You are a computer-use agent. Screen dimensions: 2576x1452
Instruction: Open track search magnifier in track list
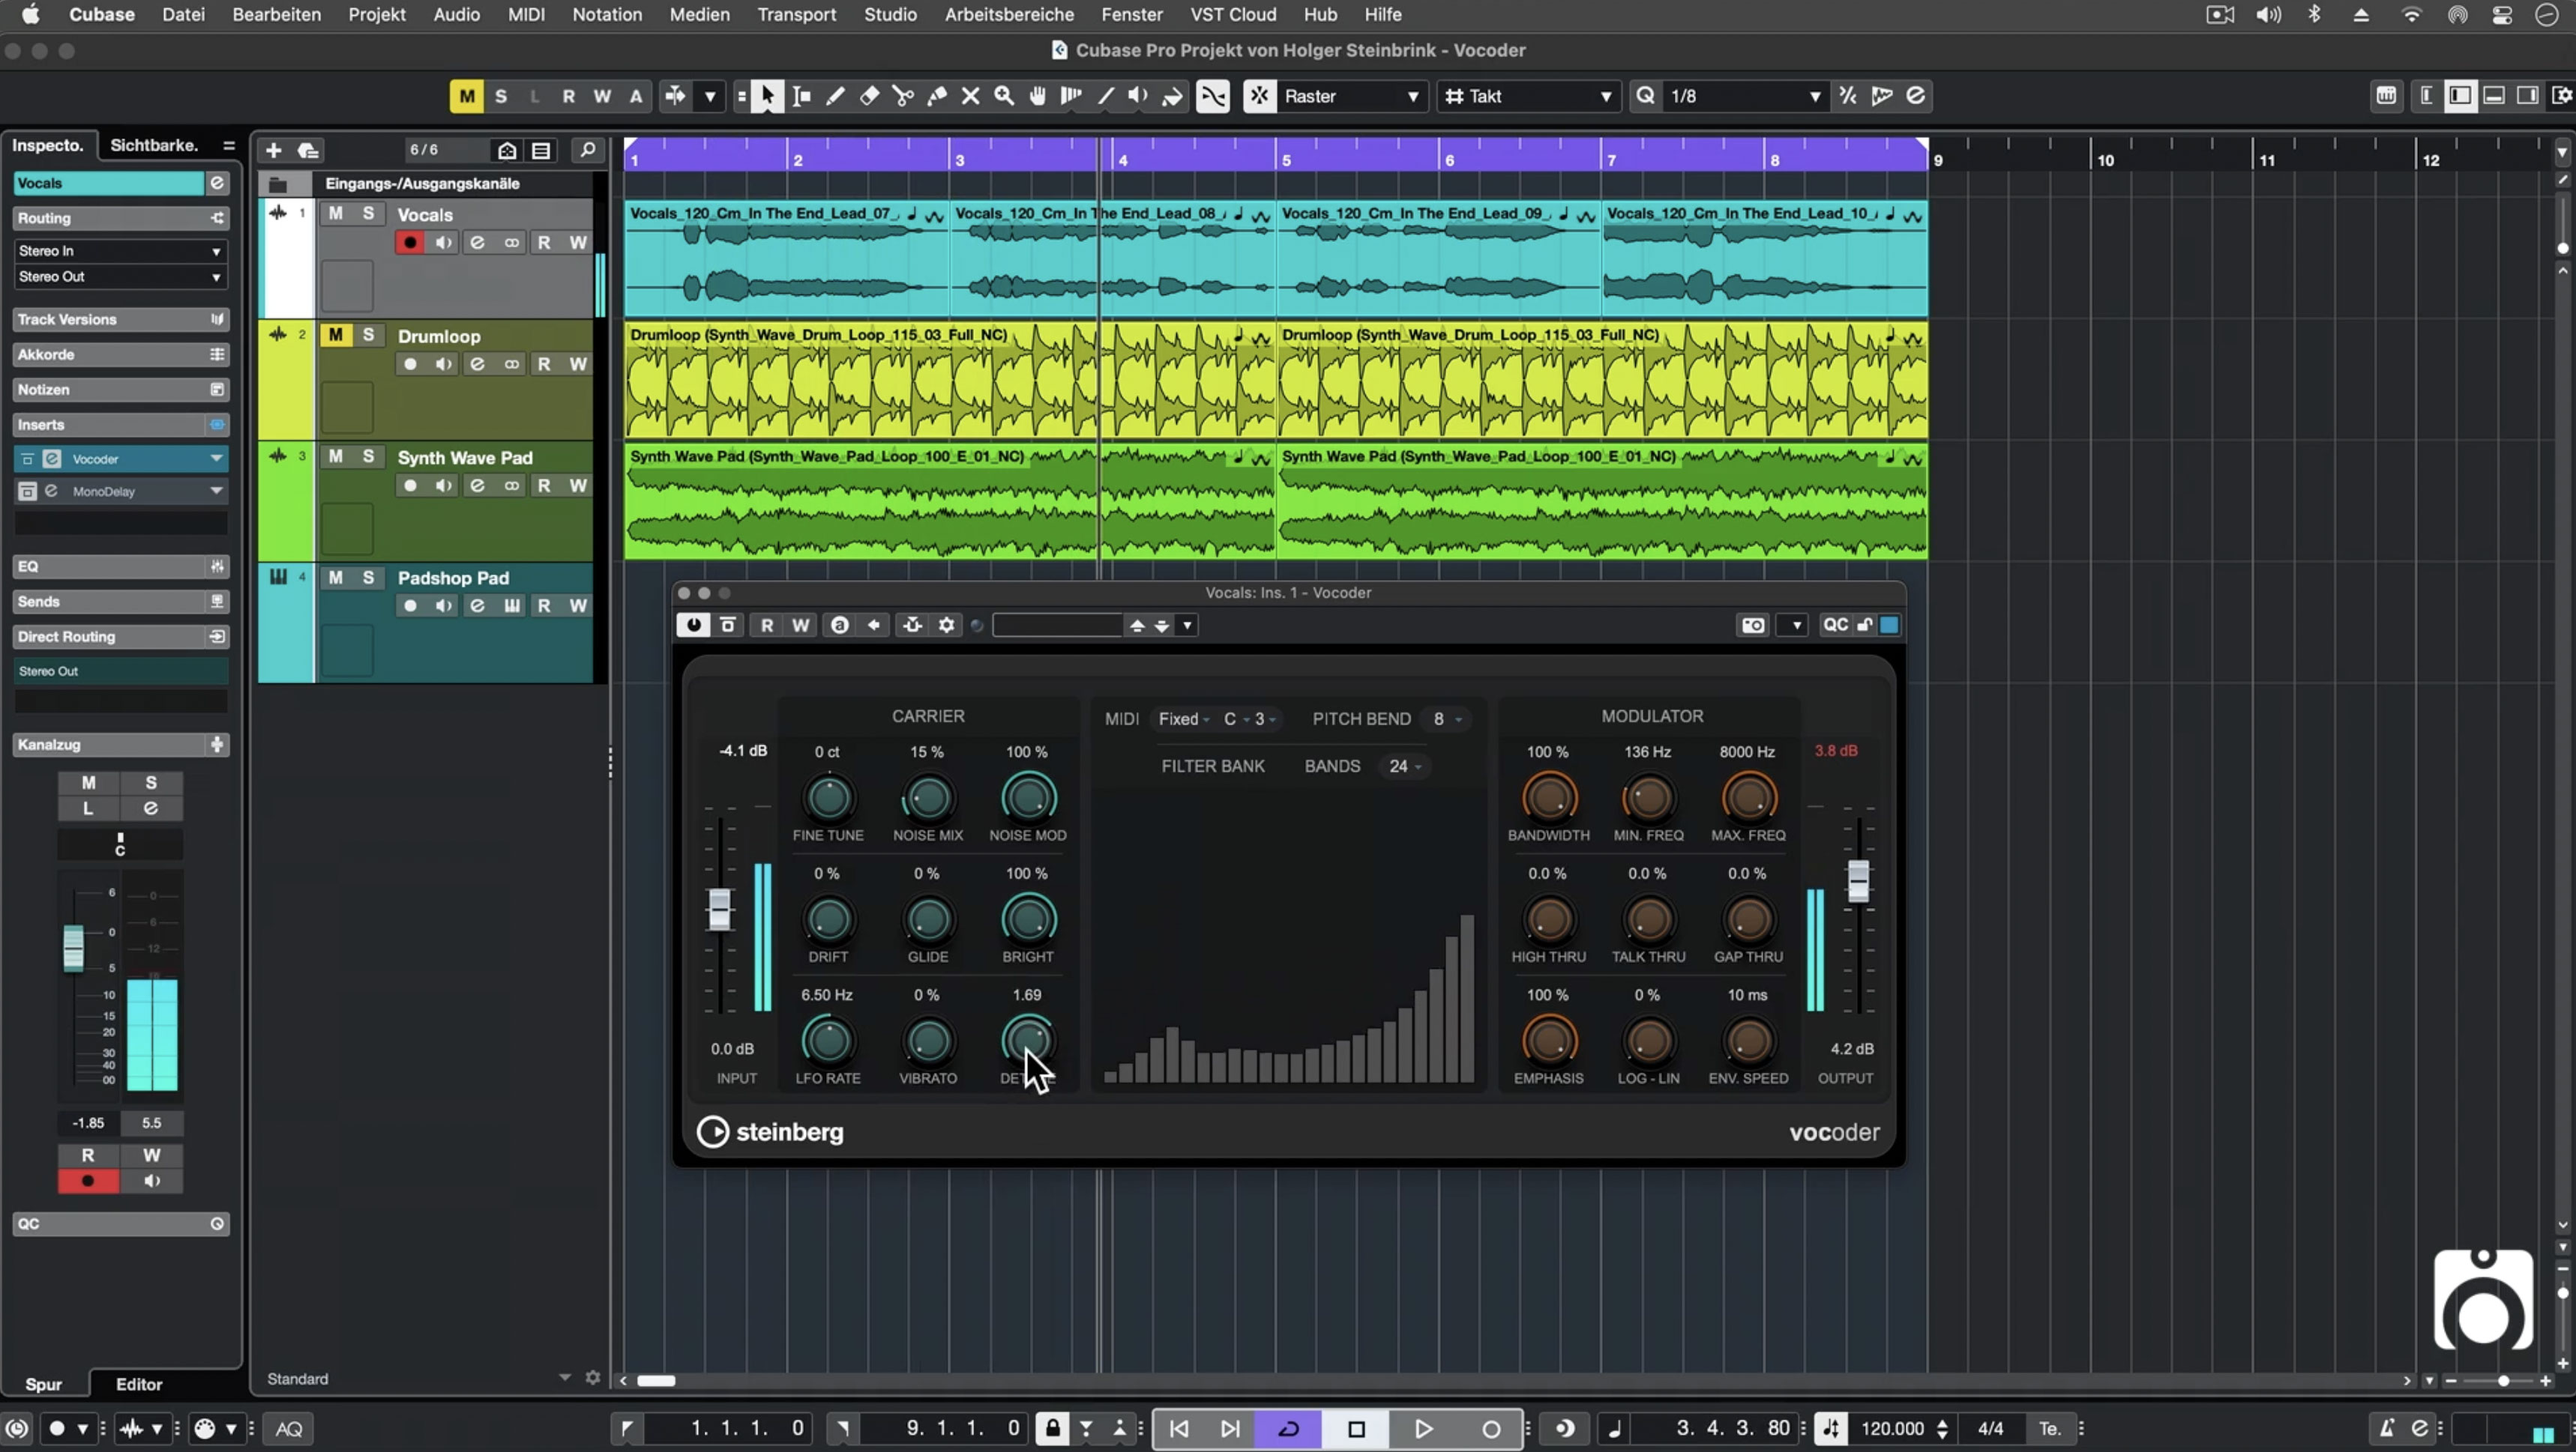click(x=588, y=150)
